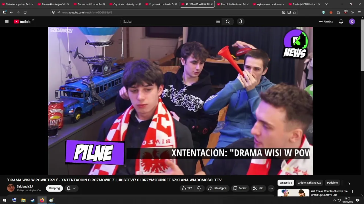This screenshot has width=364, height=204.
Task: Open the red extension with 156 badge
Action: click(346, 12)
